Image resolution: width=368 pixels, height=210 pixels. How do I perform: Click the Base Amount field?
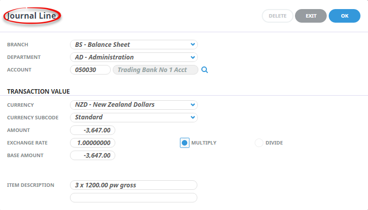point(93,155)
